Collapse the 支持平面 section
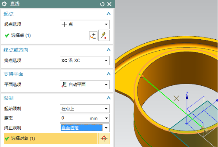Viewport: 218px width, 147px height. pyautogui.click(x=108, y=74)
